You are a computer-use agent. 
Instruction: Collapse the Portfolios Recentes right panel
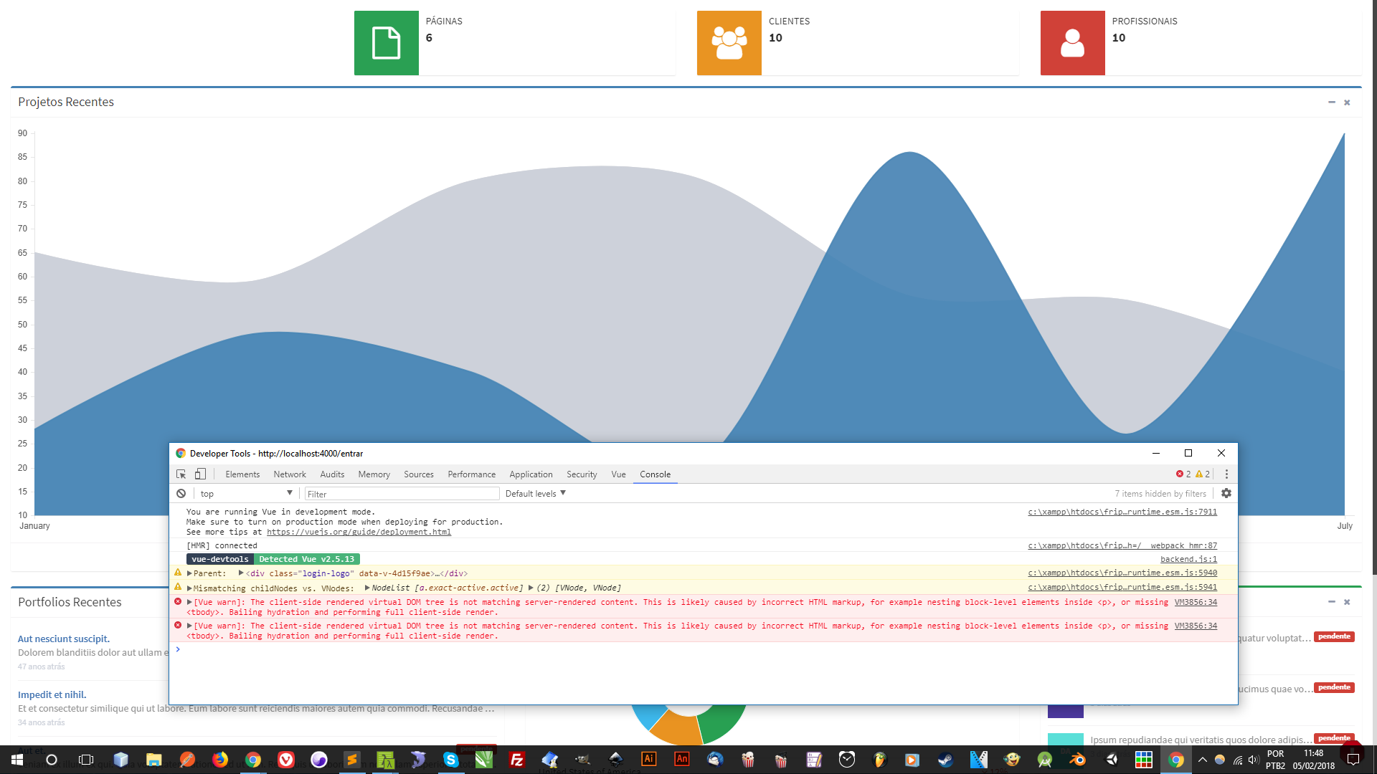(x=1332, y=602)
